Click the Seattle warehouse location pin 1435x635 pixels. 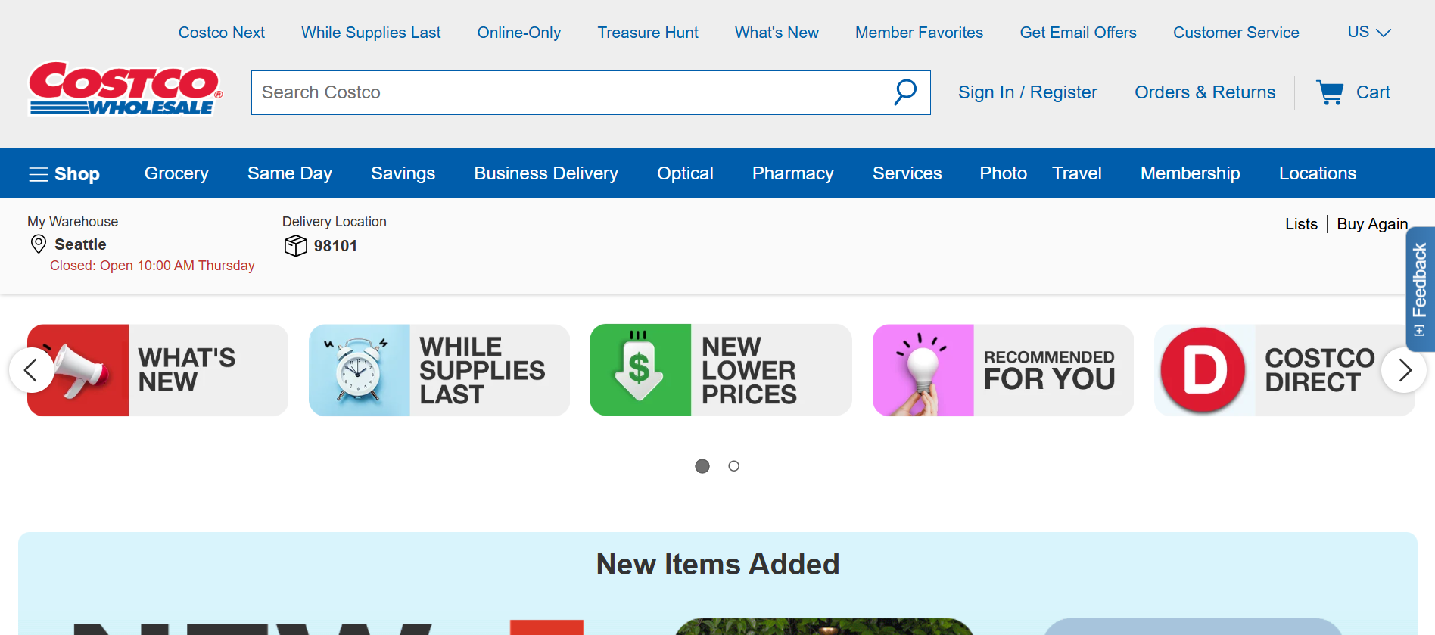tap(39, 244)
